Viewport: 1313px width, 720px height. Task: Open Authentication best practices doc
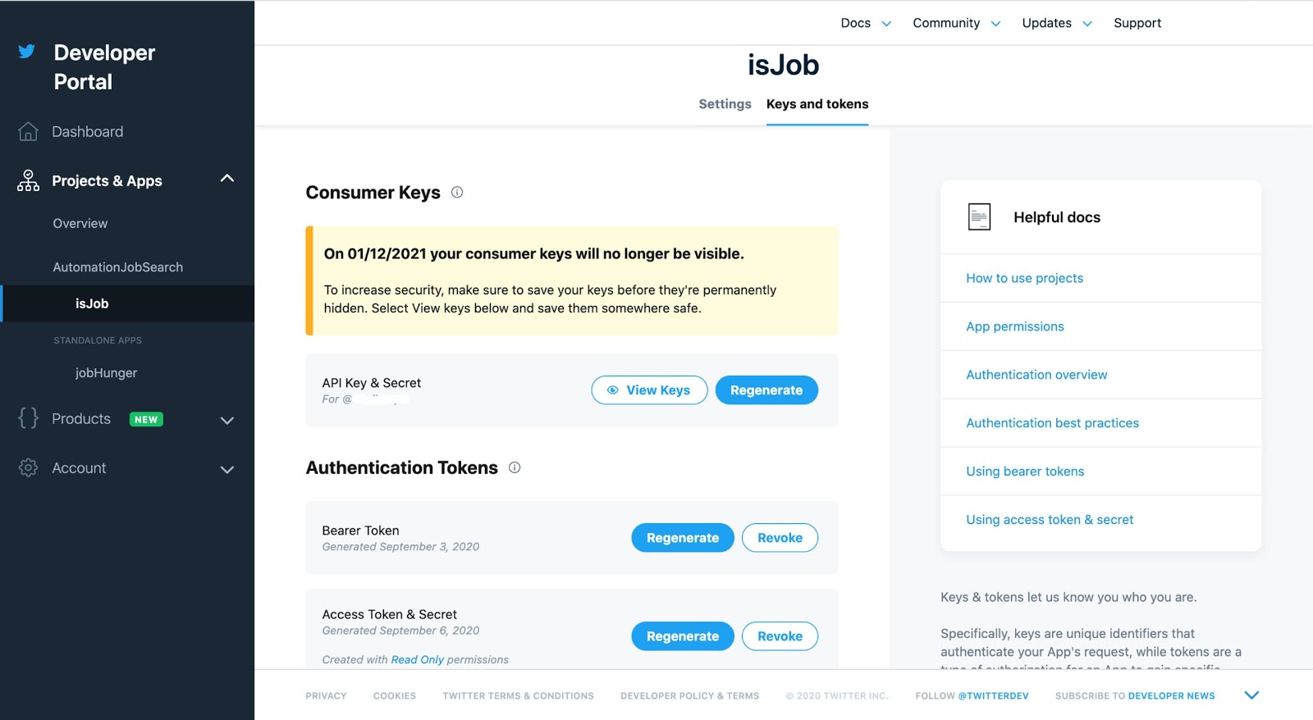[x=1052, y=423]
